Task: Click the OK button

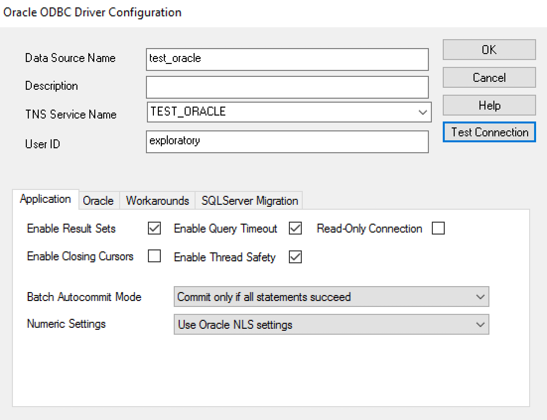Action: tap(489, 50)
